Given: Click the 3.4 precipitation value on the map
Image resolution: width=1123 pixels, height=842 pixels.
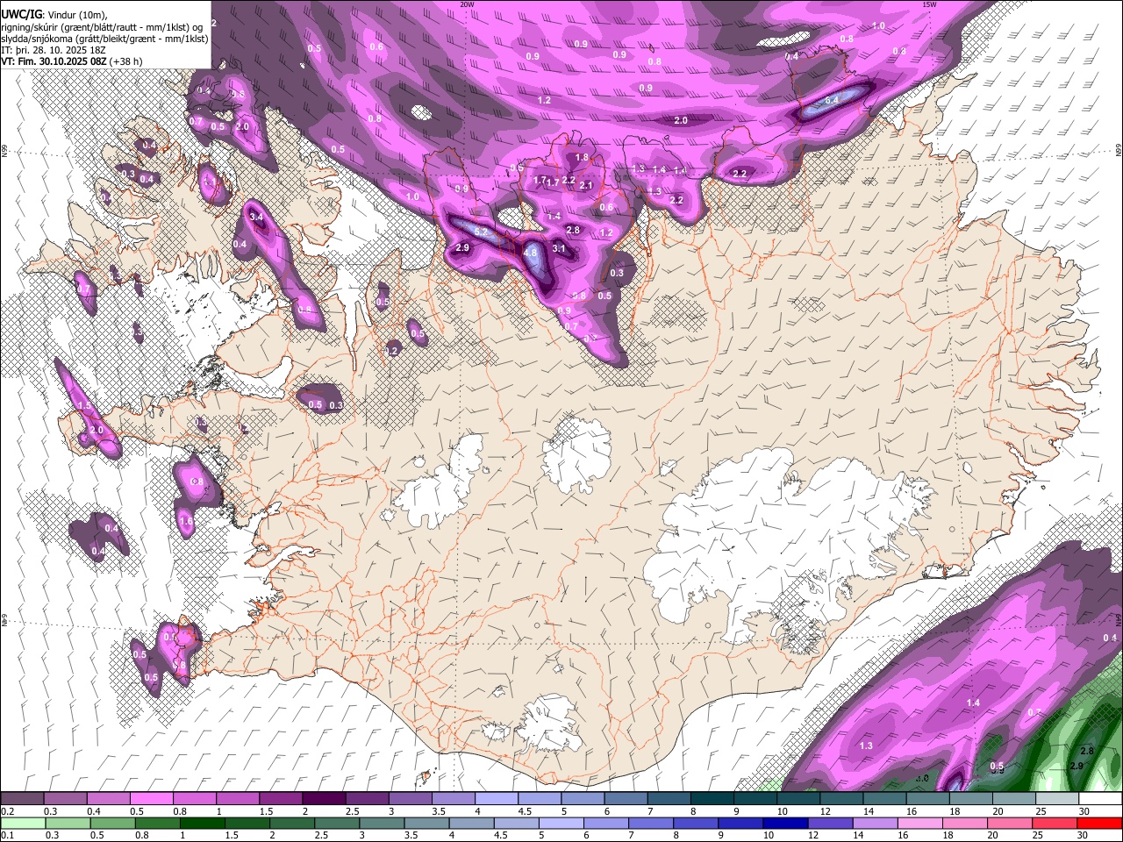Looking at the screenshot, I should 256,216.
